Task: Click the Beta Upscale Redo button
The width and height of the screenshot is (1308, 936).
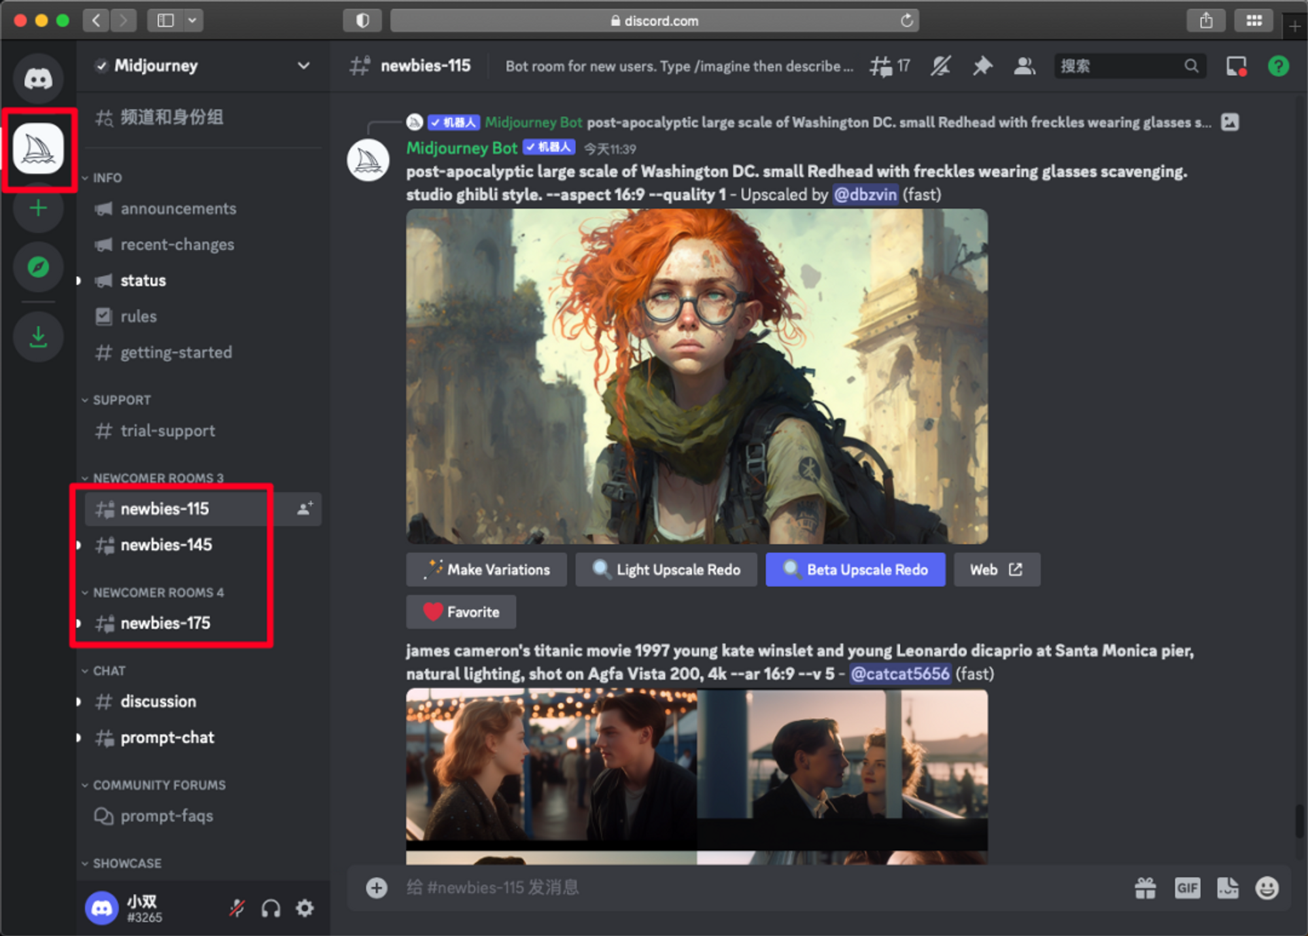Action: [855, 570]
